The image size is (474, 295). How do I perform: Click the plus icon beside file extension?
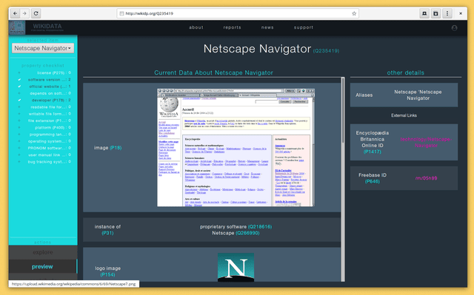pos(19,121)
